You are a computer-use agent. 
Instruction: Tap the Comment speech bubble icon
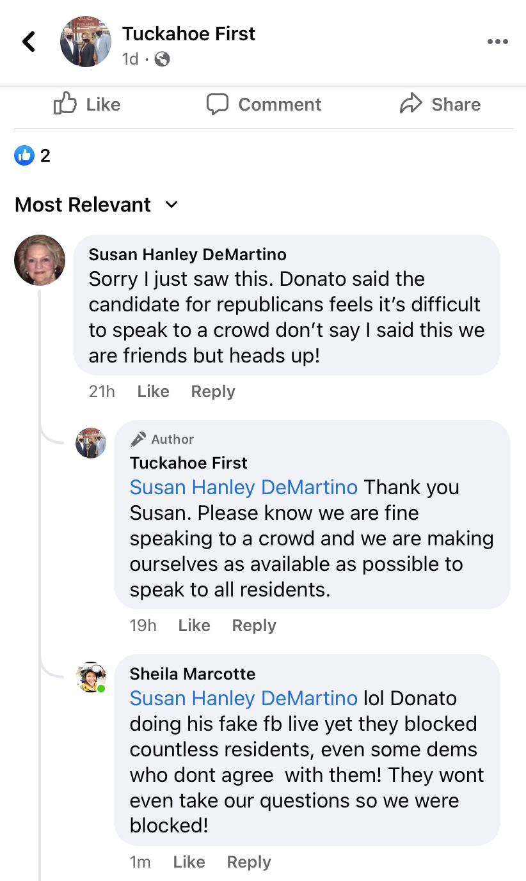pos(218,104)
